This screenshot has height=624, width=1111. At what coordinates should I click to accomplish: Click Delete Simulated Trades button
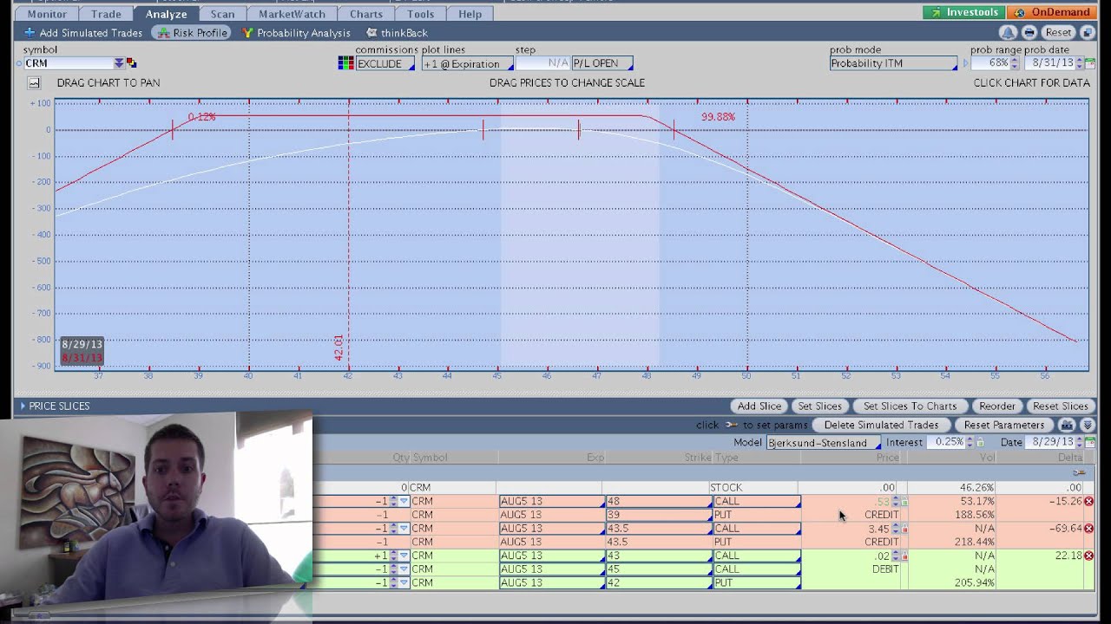click(x=881, y=426)
